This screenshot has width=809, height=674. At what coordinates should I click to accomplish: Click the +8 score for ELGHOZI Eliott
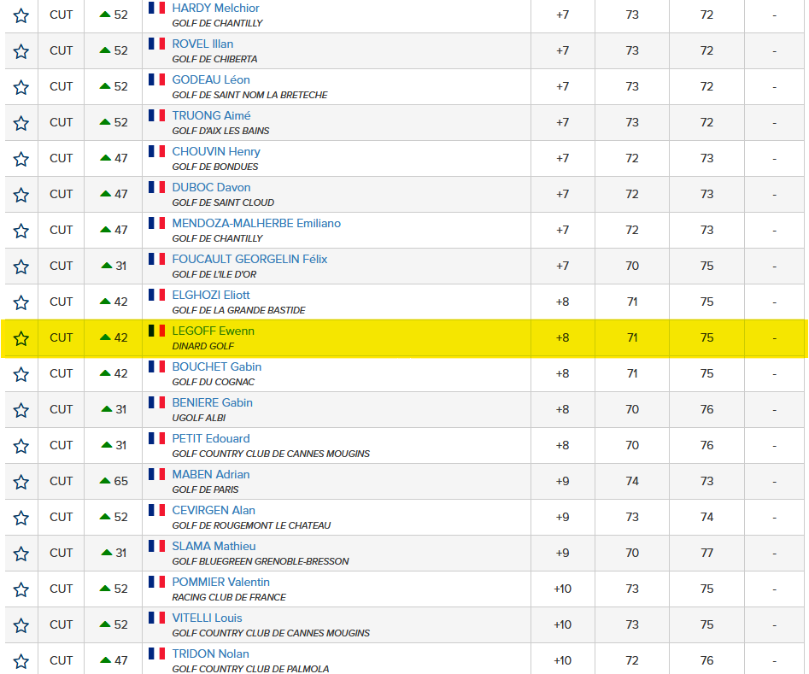pyautogui.click(x=562, y=302)
